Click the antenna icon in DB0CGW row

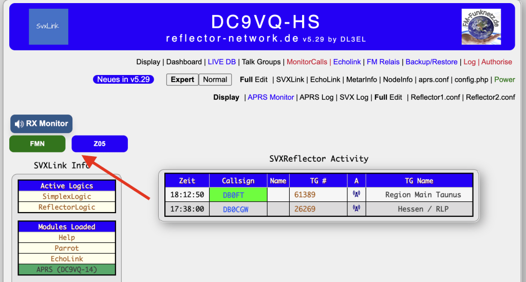[x=356, y=209]
